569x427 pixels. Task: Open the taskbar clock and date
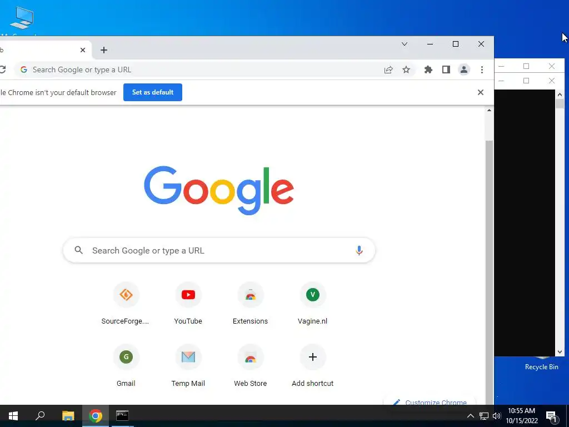point(521,416)
